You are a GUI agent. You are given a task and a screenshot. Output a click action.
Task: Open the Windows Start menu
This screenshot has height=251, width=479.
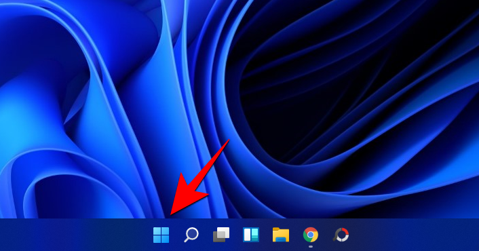click(x=161, y=235)
